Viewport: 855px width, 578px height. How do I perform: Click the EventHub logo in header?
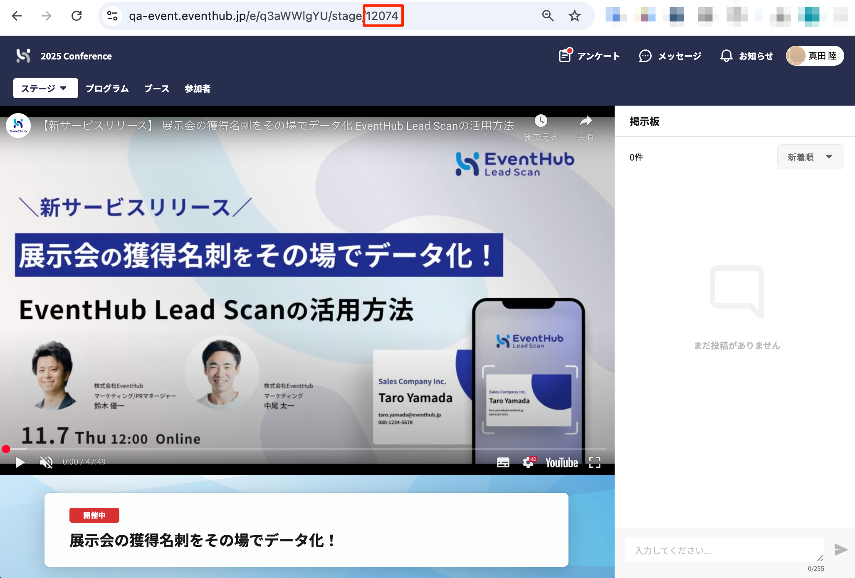[23, 56]
